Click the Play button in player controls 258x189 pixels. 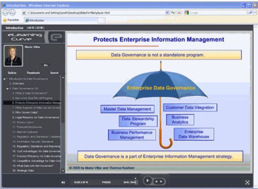coord(148,181)
